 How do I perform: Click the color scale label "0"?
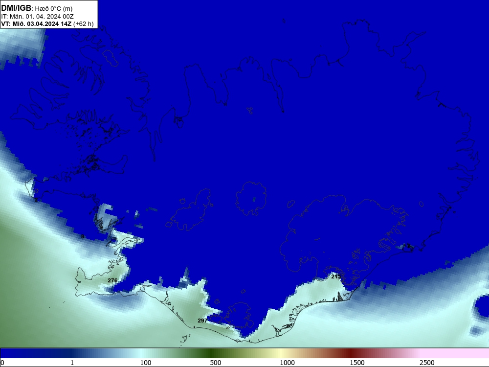point(2,363)
